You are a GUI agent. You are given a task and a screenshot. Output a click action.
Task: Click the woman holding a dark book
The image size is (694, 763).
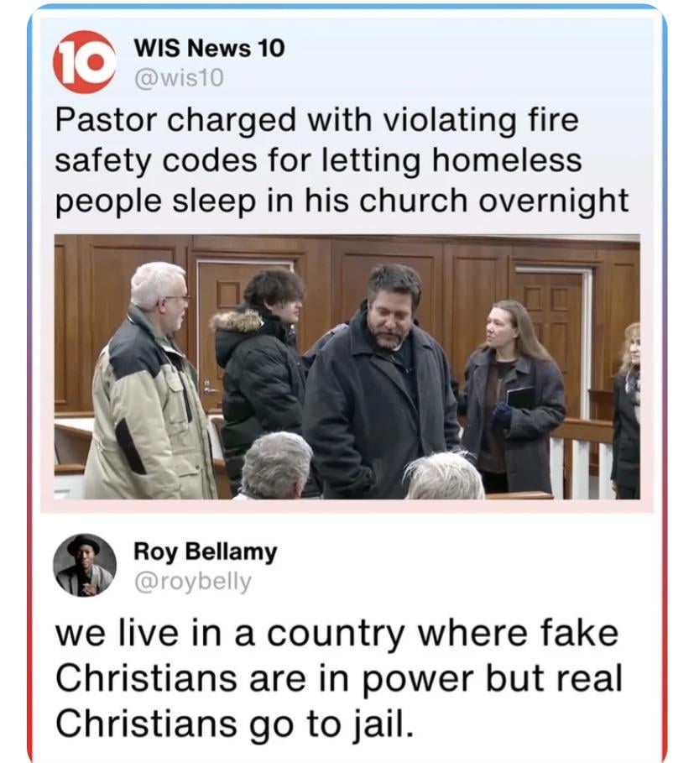[x=511, y=396]
